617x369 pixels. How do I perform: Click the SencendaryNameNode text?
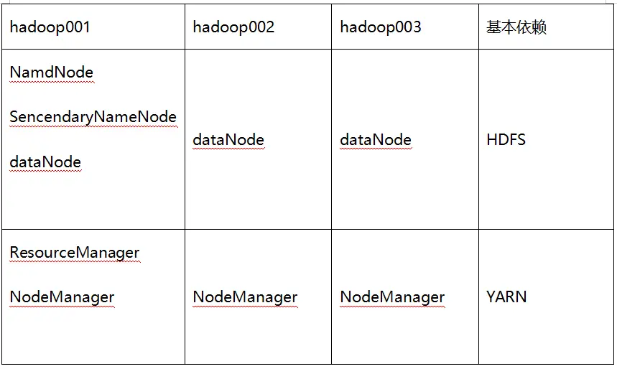point(93,117)
